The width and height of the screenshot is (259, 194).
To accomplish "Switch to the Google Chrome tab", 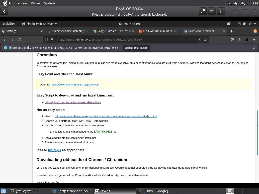I will (x=113, y=31).
